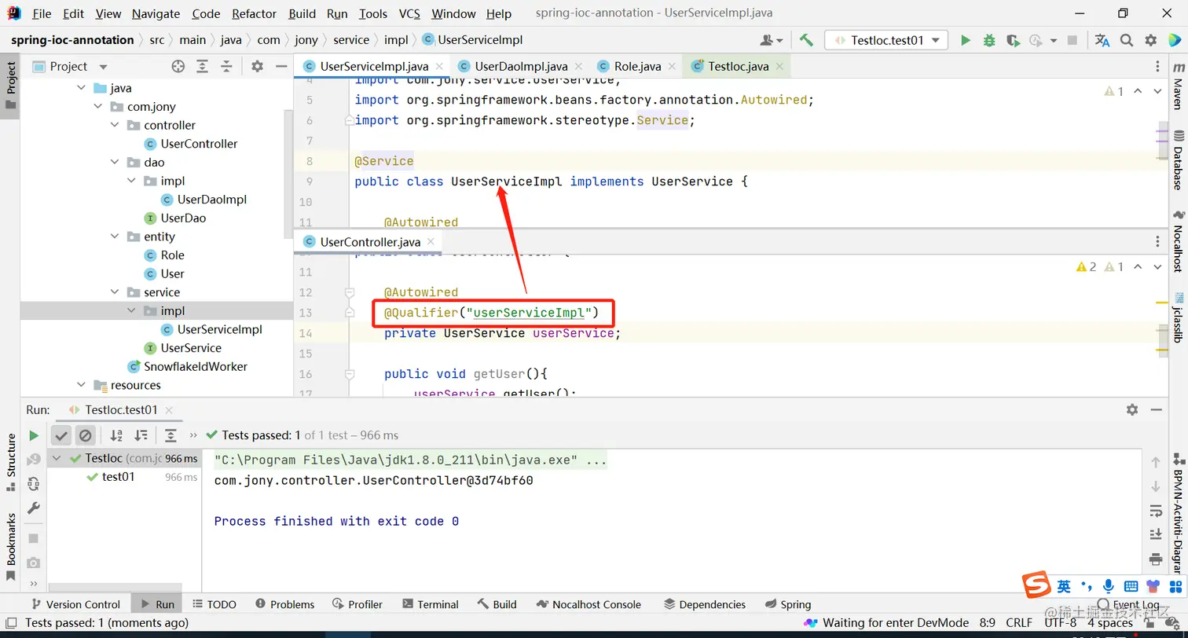Open the Dependencies tool window
Screen dimensions: 1188x638
pyautogui.click(x=704, y=604)
